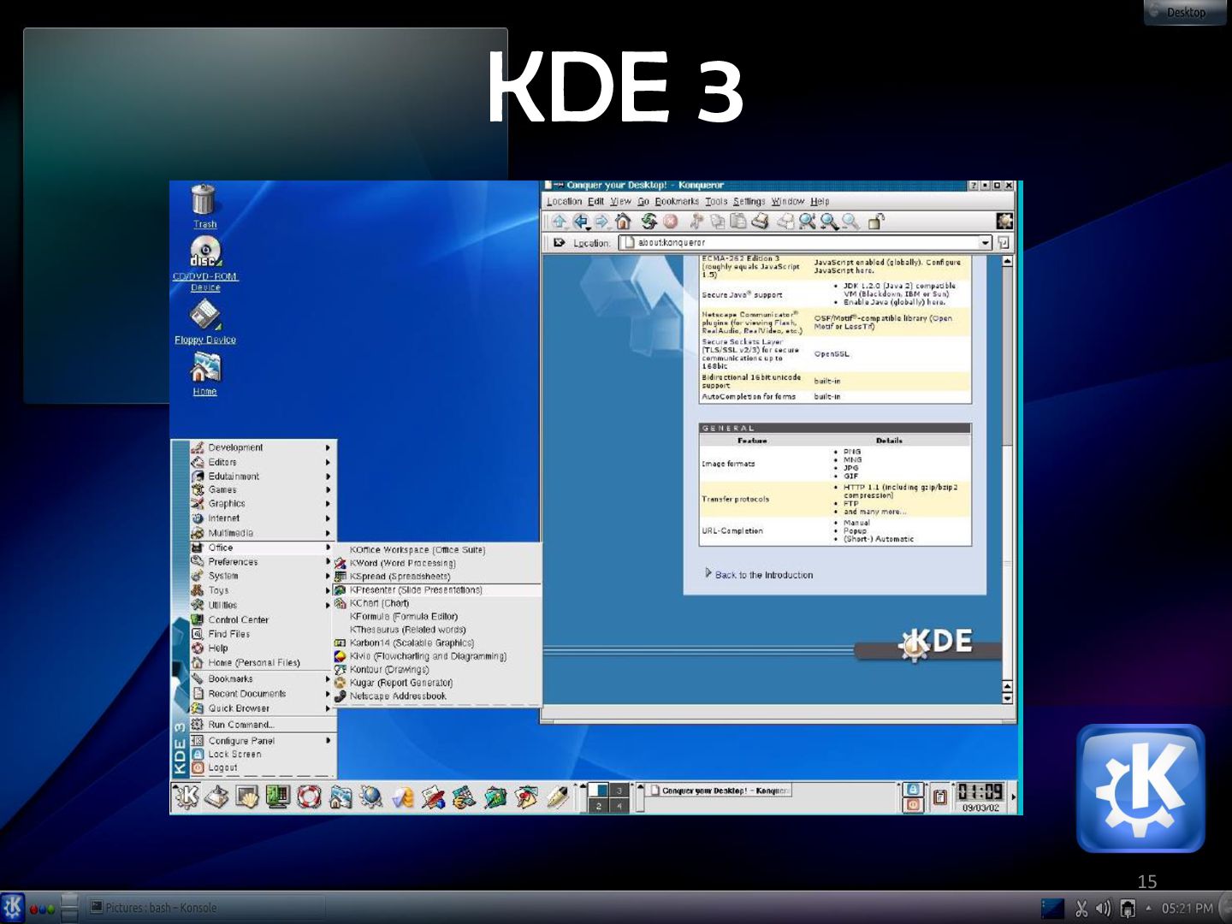Choose KSpread (Spreadsheets) from Office submenu
The height and width of the screenshot is (924, 1232).
437,577
